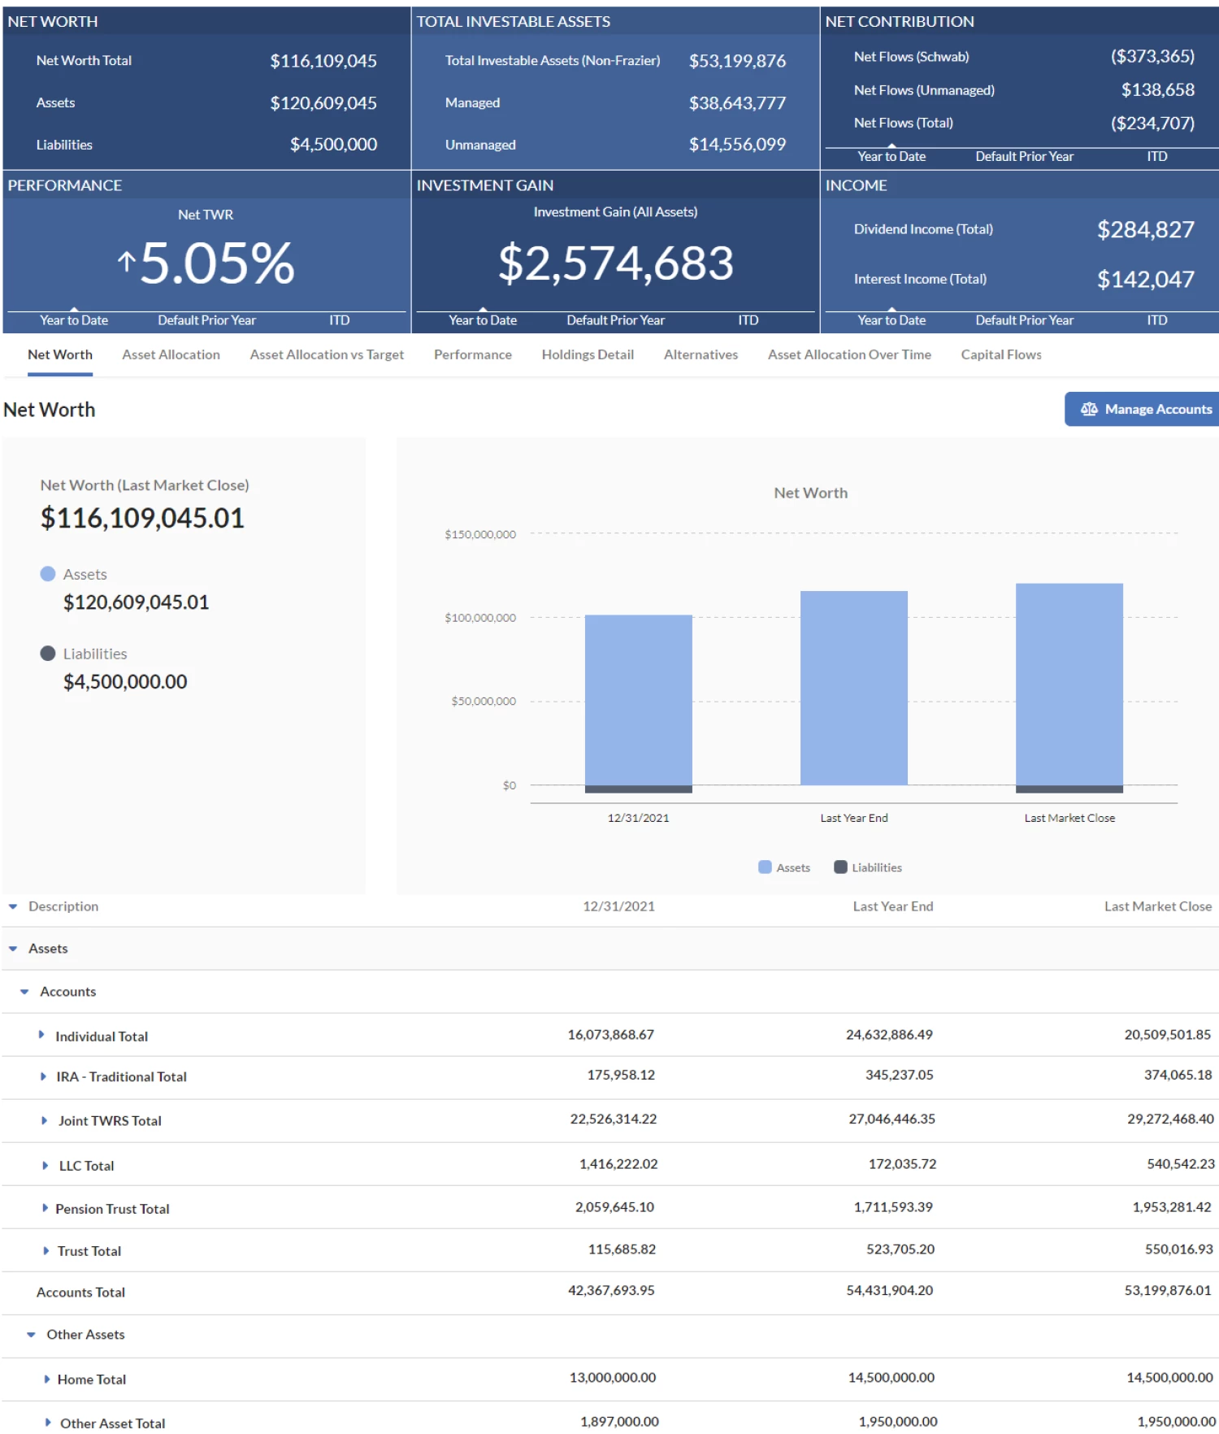
Task: Collapse the Accounts group arrow
Action: click(x=24, y=992)
